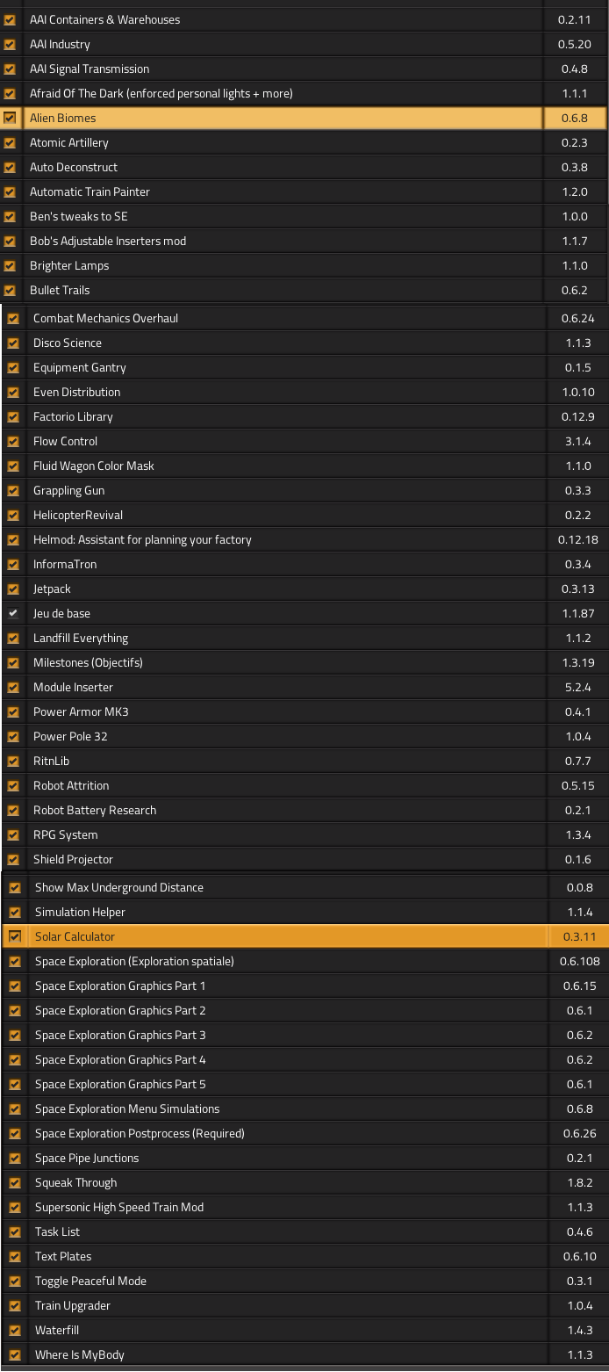609x1372 pixels.
Task: Select Bob's Adjustable Inserters mod
Action: click(x=283, y=241)
